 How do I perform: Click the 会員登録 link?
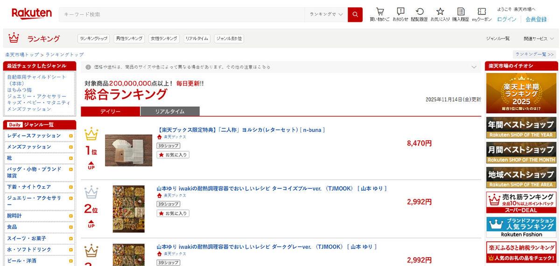click(536, 19)
